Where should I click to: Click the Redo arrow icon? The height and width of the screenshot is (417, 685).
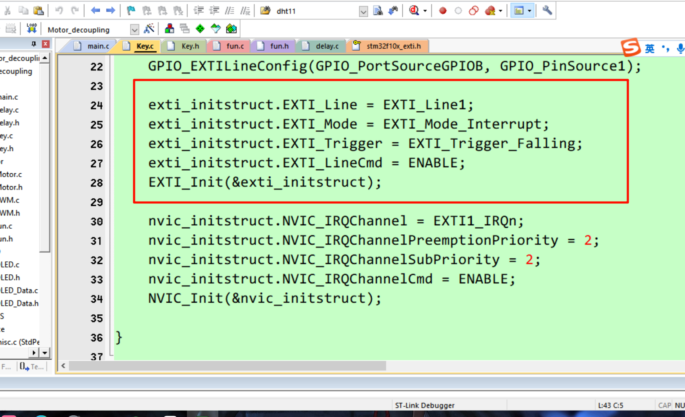pos(75,11)
